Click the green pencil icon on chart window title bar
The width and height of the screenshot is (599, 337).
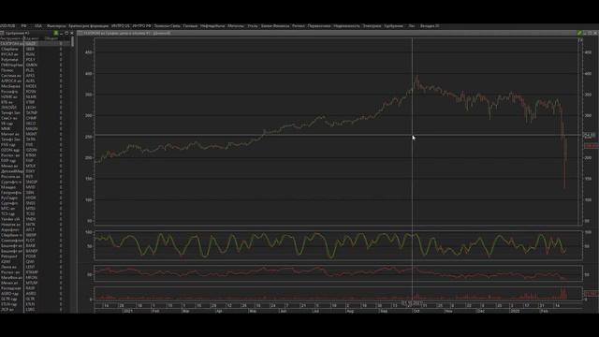[x=579, y=34]
